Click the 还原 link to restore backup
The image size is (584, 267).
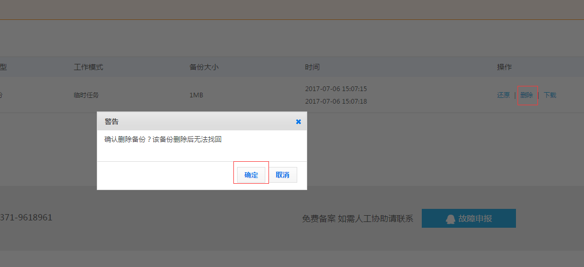click(503, 95)
